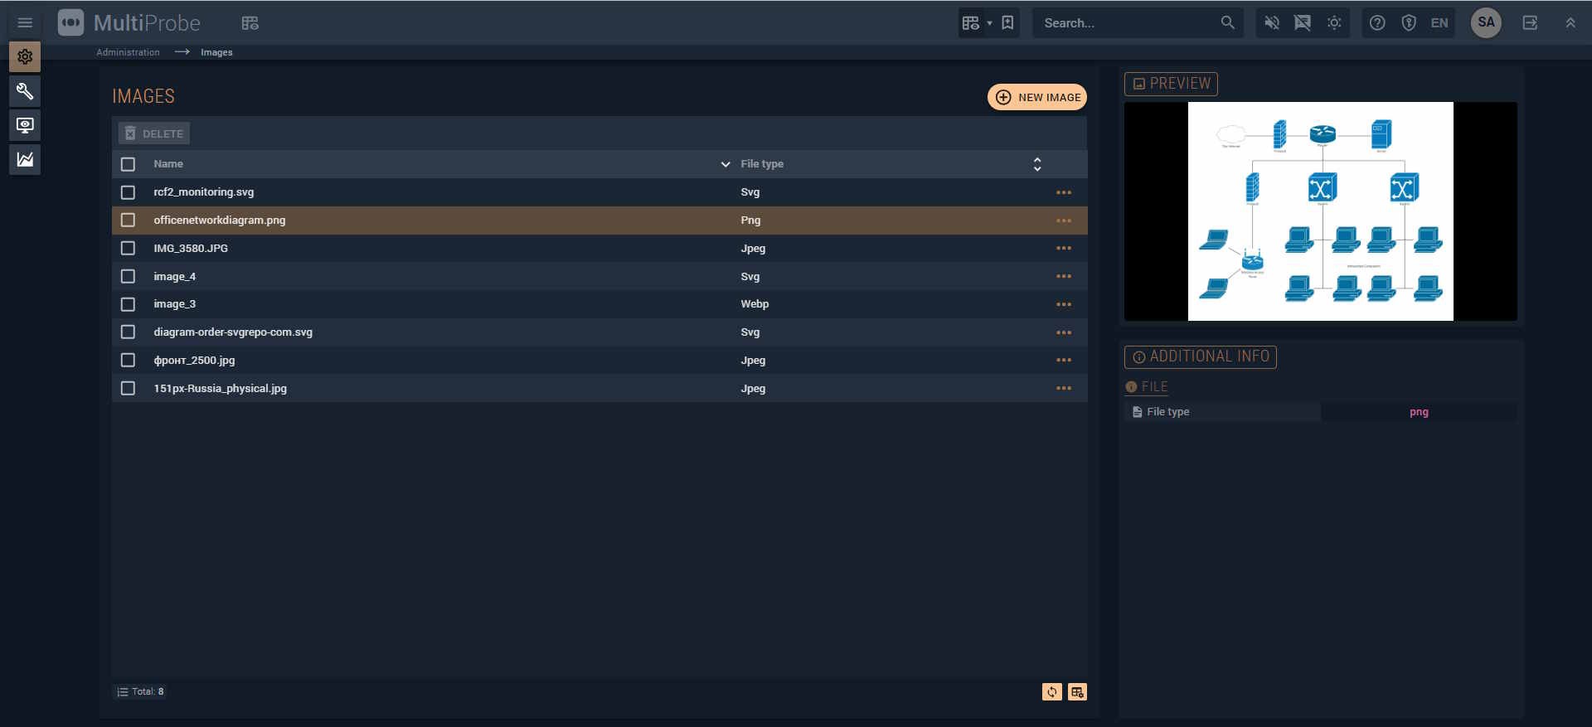Open row options for officenetworkdiagram.png
This screenshot has width=1592, height=727.
click(1063, 221)
